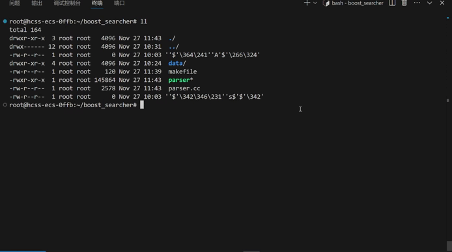Click drwx------ permissions of parent directory
The image size is (452, 252).
(x=27, y=47)
